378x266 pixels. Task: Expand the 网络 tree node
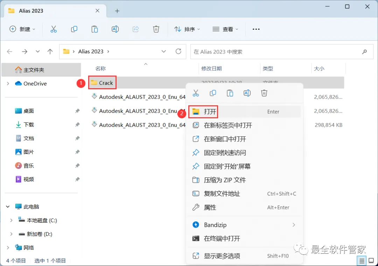(8, 248)
